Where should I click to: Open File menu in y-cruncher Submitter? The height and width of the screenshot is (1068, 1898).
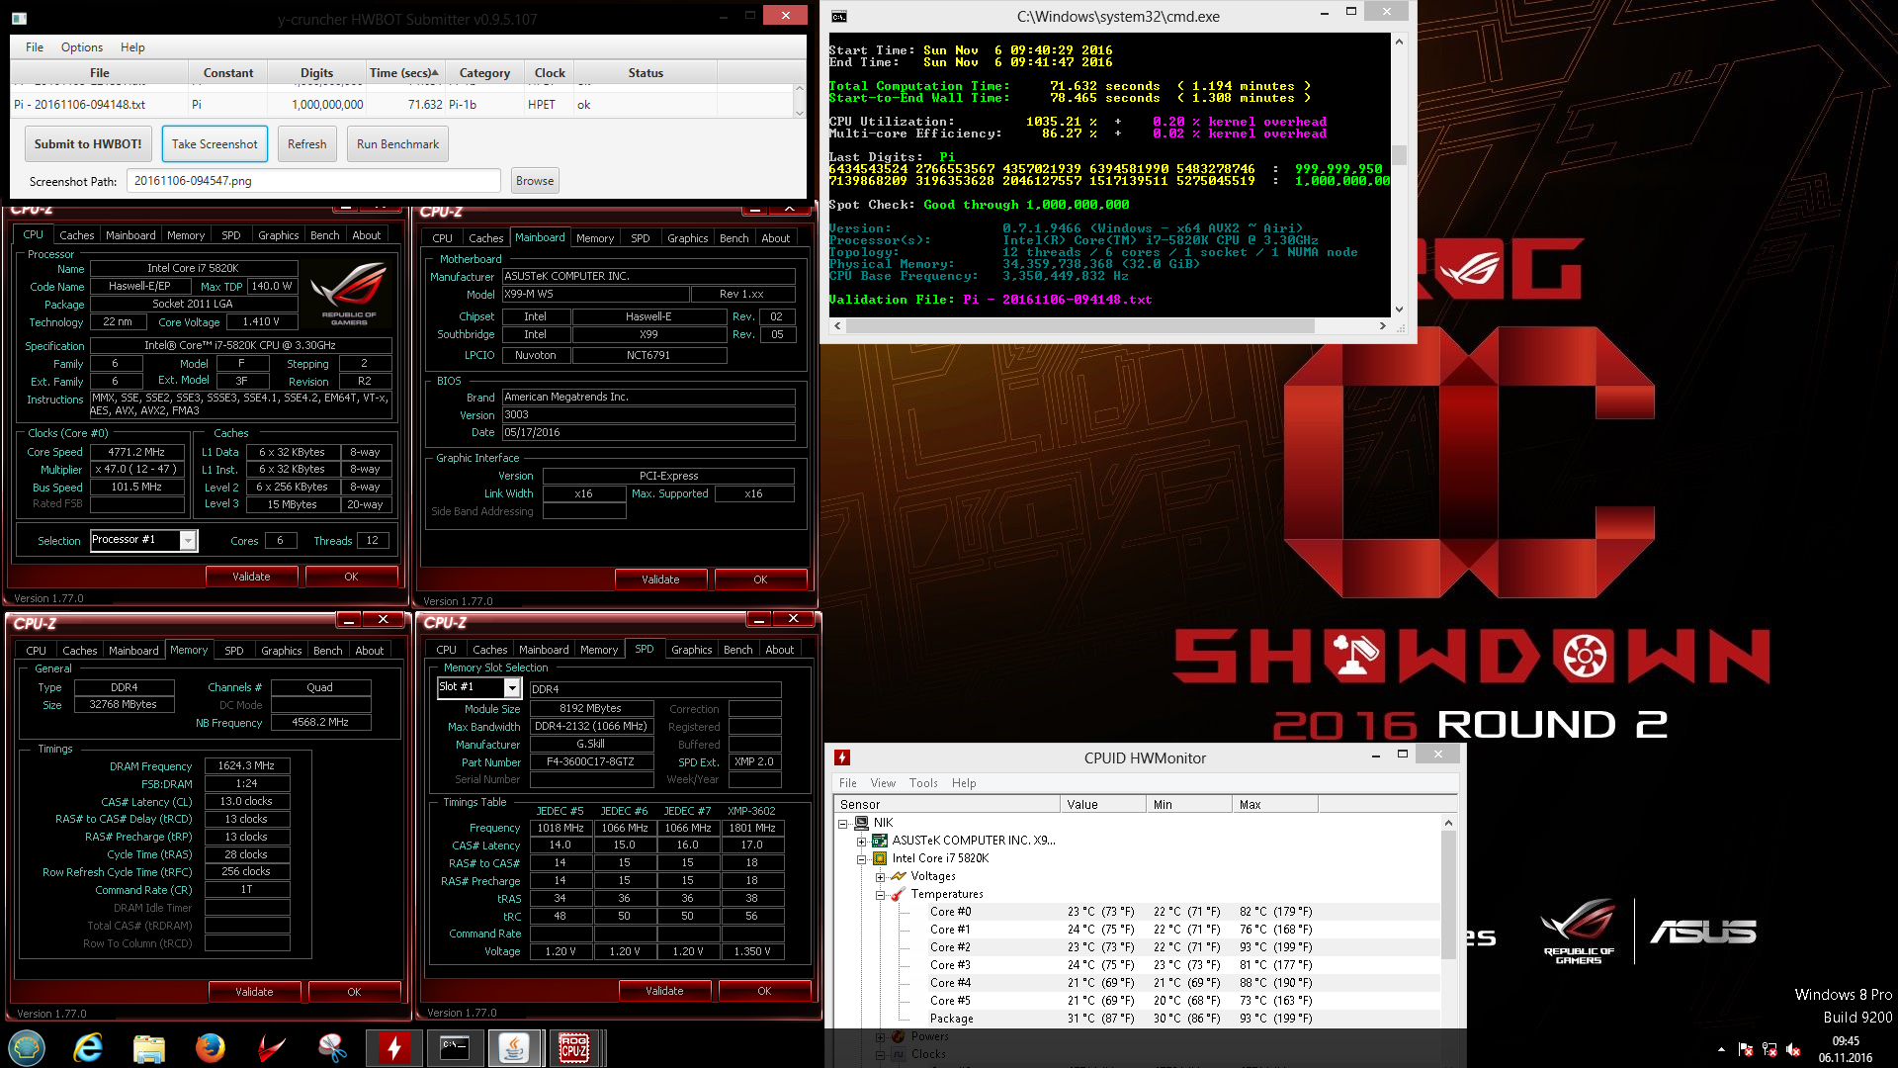35,46
